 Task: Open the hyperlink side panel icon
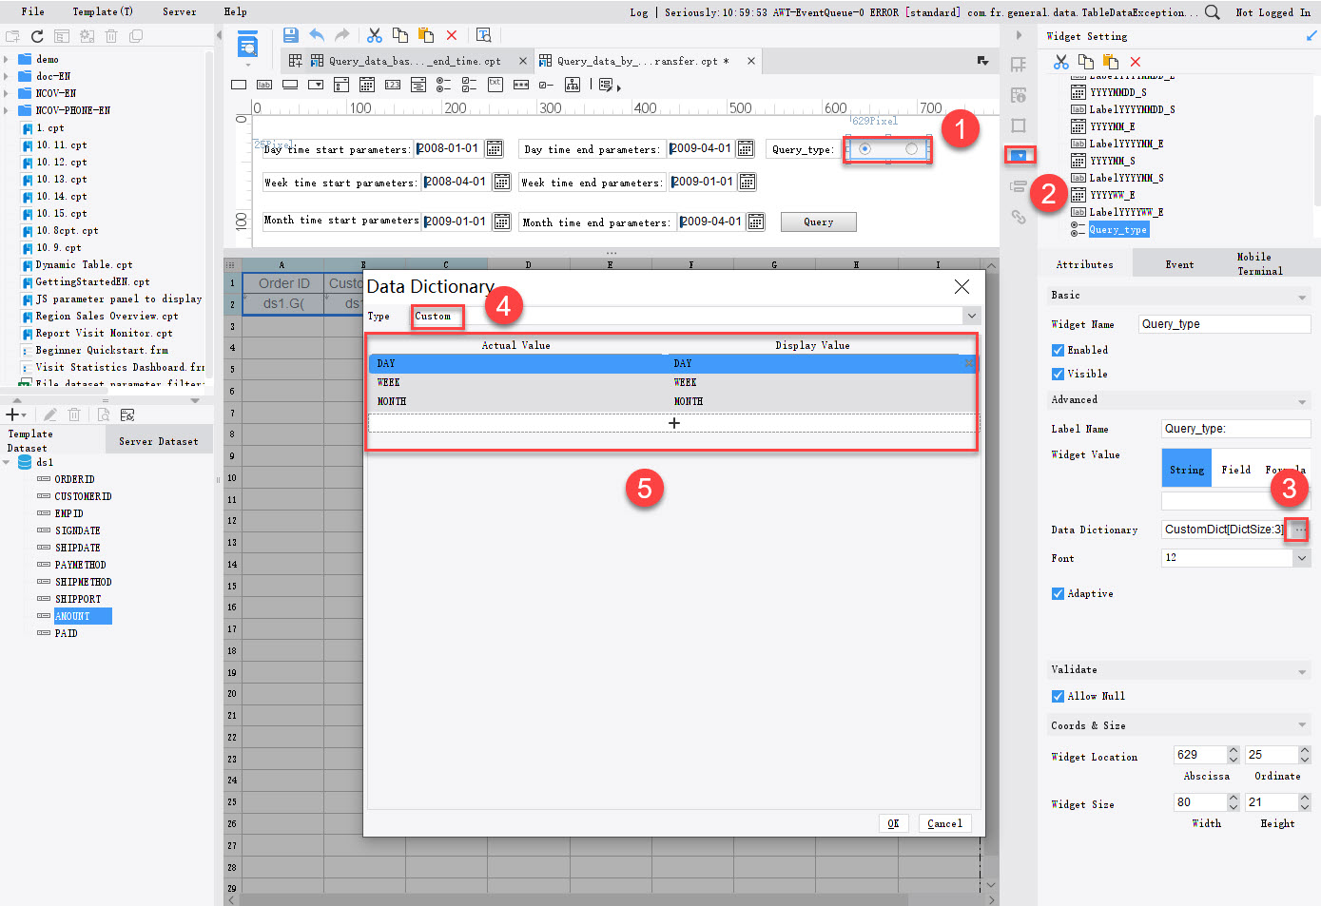(x=1019, y=217)
